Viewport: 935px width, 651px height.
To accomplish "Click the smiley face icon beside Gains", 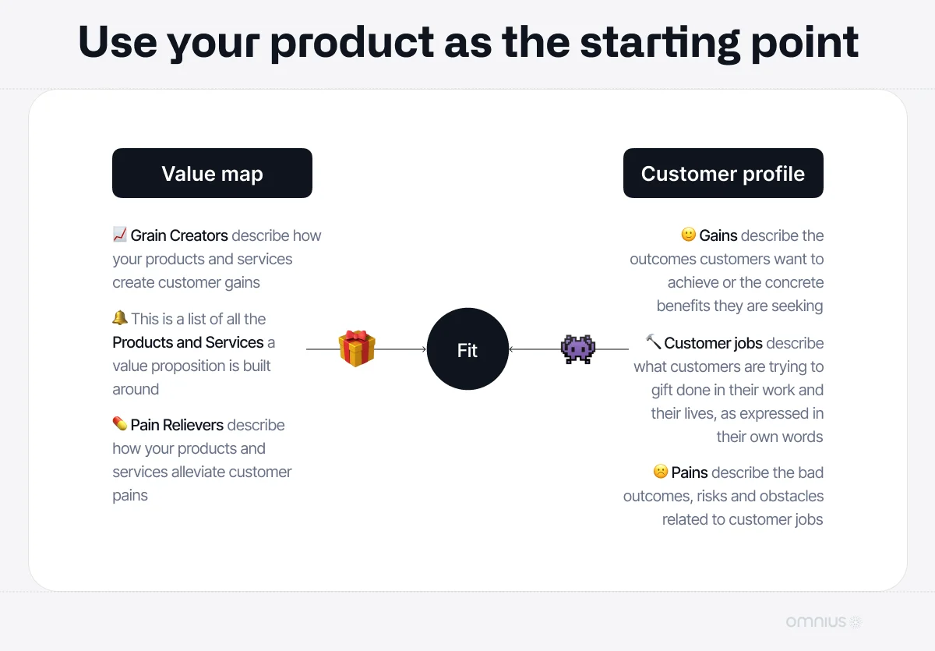I will [x=688, y=235].
